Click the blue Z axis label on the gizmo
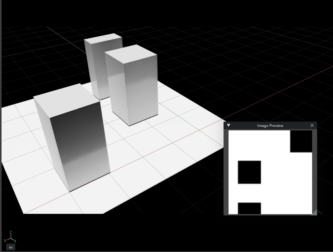 (11, 233)
